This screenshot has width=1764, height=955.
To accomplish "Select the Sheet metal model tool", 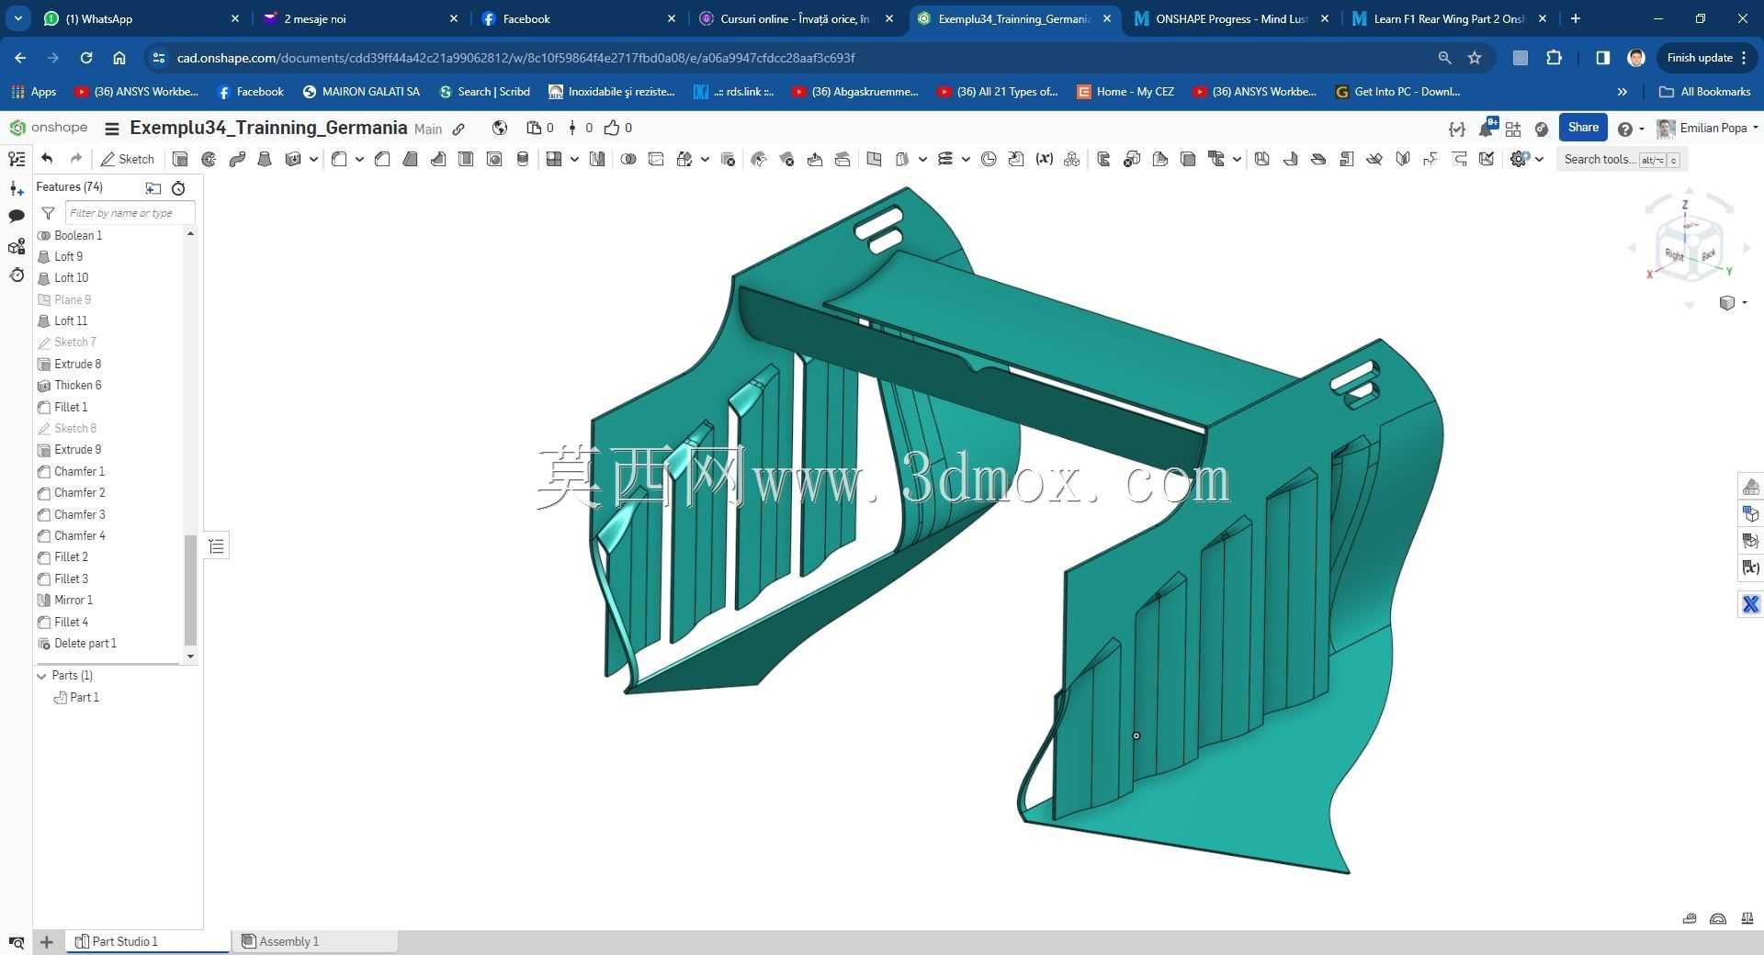I will coord(1103,159).
